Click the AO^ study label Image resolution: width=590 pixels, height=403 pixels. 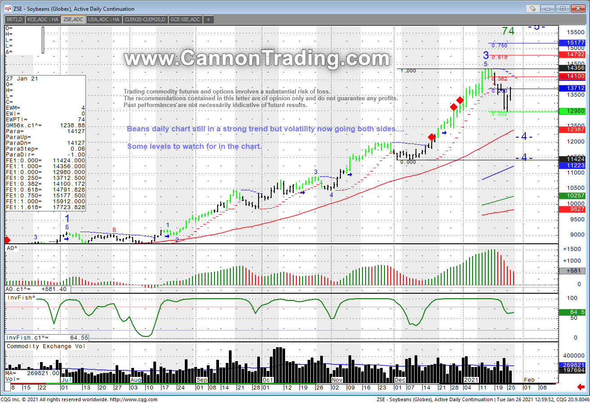click(12, 248)
